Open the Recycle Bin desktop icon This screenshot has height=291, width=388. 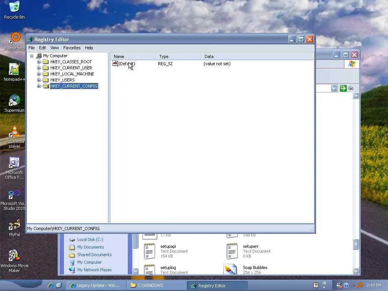coord(14,10)
